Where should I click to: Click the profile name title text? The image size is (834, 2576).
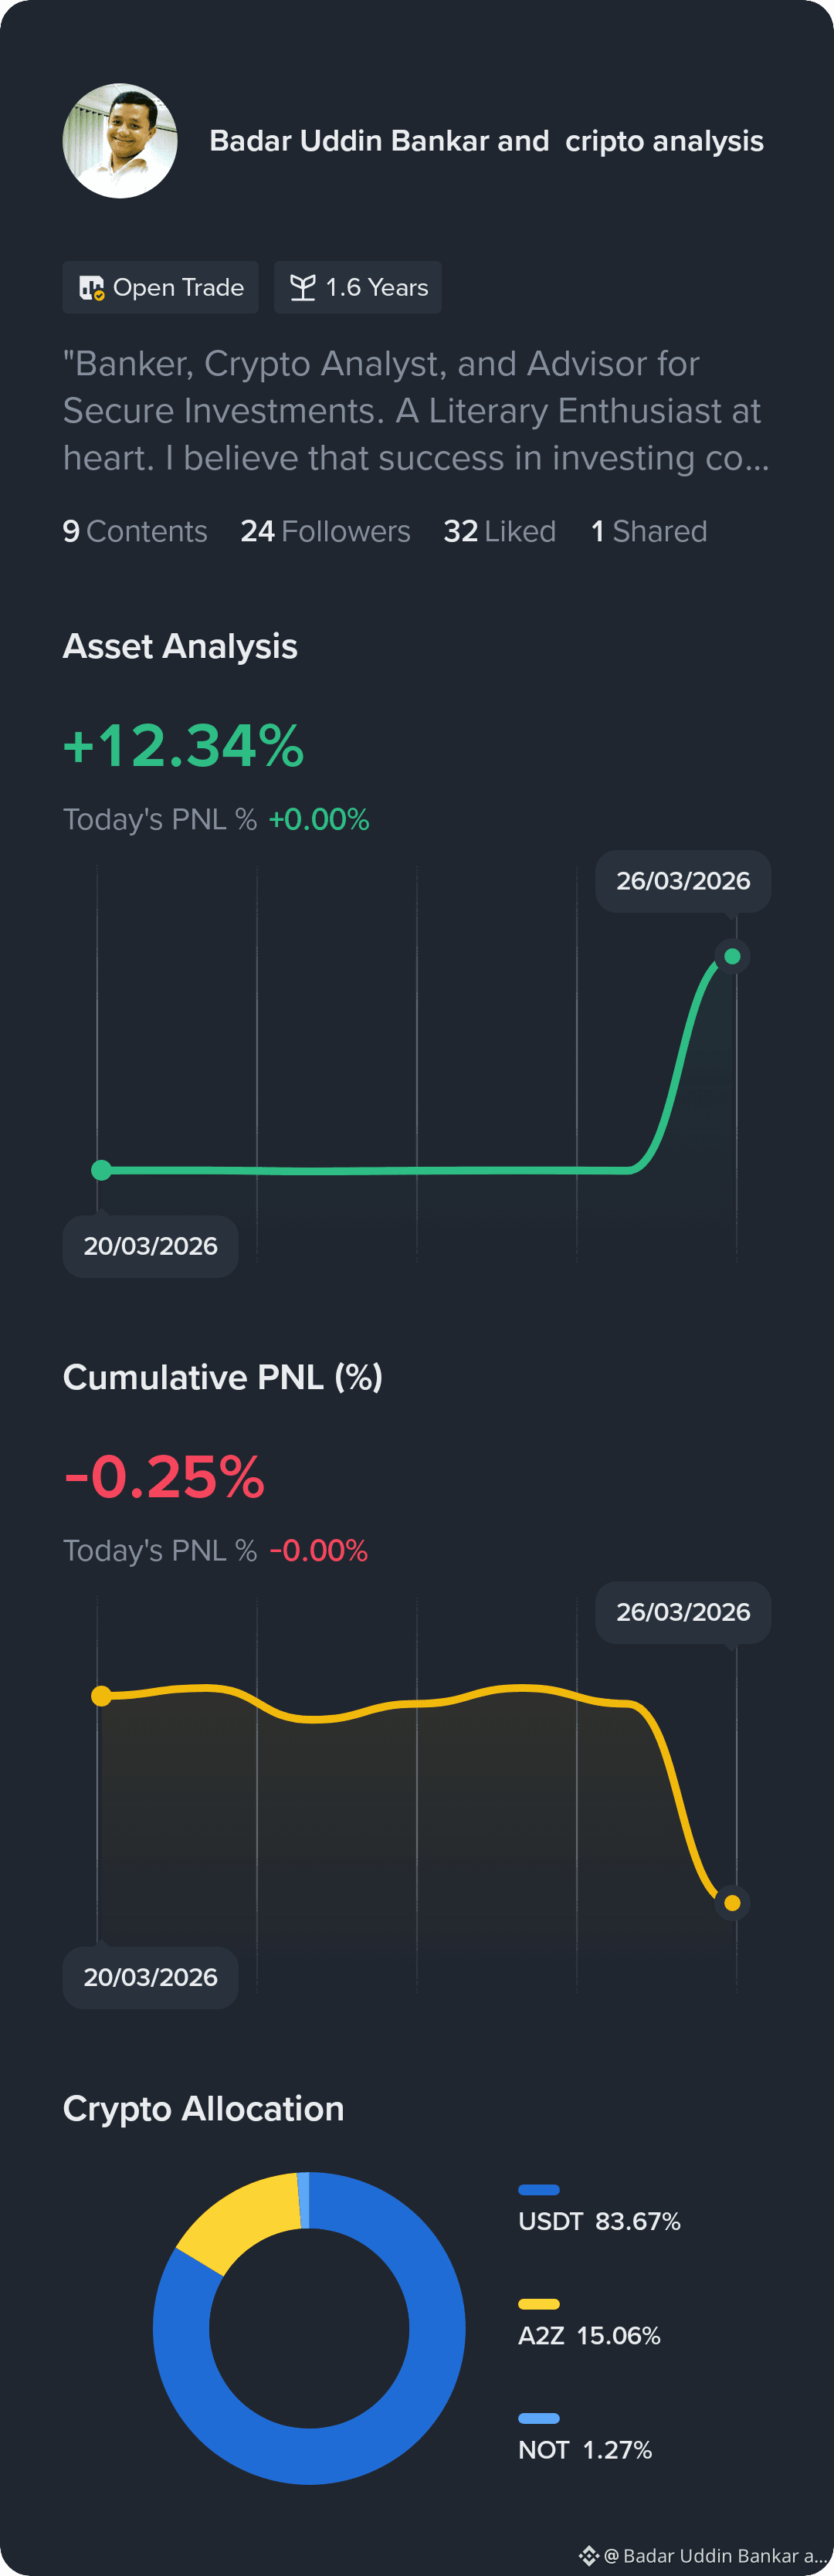pos(486,141)
